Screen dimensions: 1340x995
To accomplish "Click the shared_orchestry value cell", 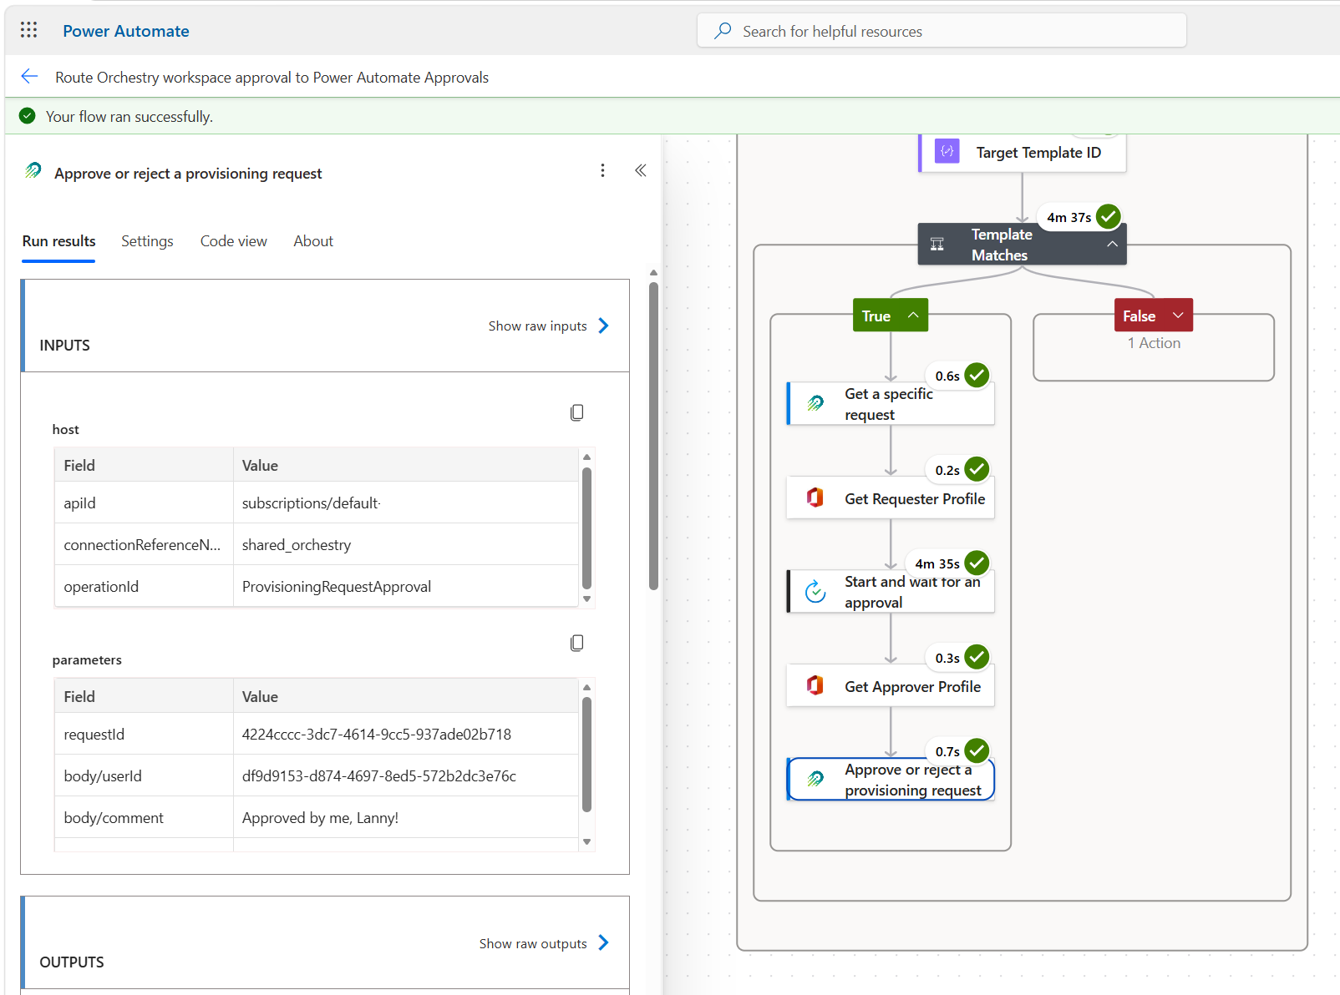I will click(x=406, y=544).
